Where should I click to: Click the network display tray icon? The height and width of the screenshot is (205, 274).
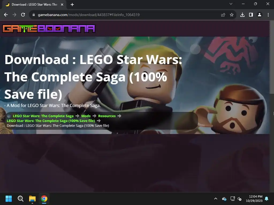[233, 199]
